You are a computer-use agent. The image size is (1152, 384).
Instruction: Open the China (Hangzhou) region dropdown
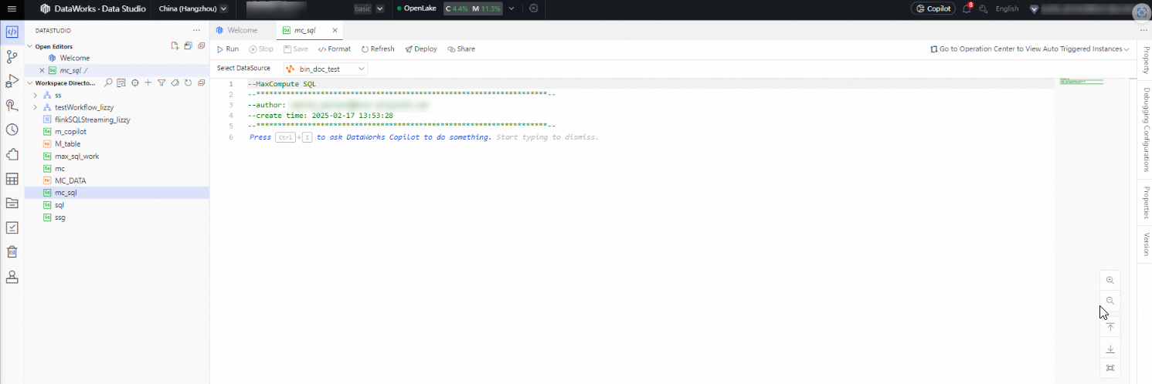coord(192,8)
